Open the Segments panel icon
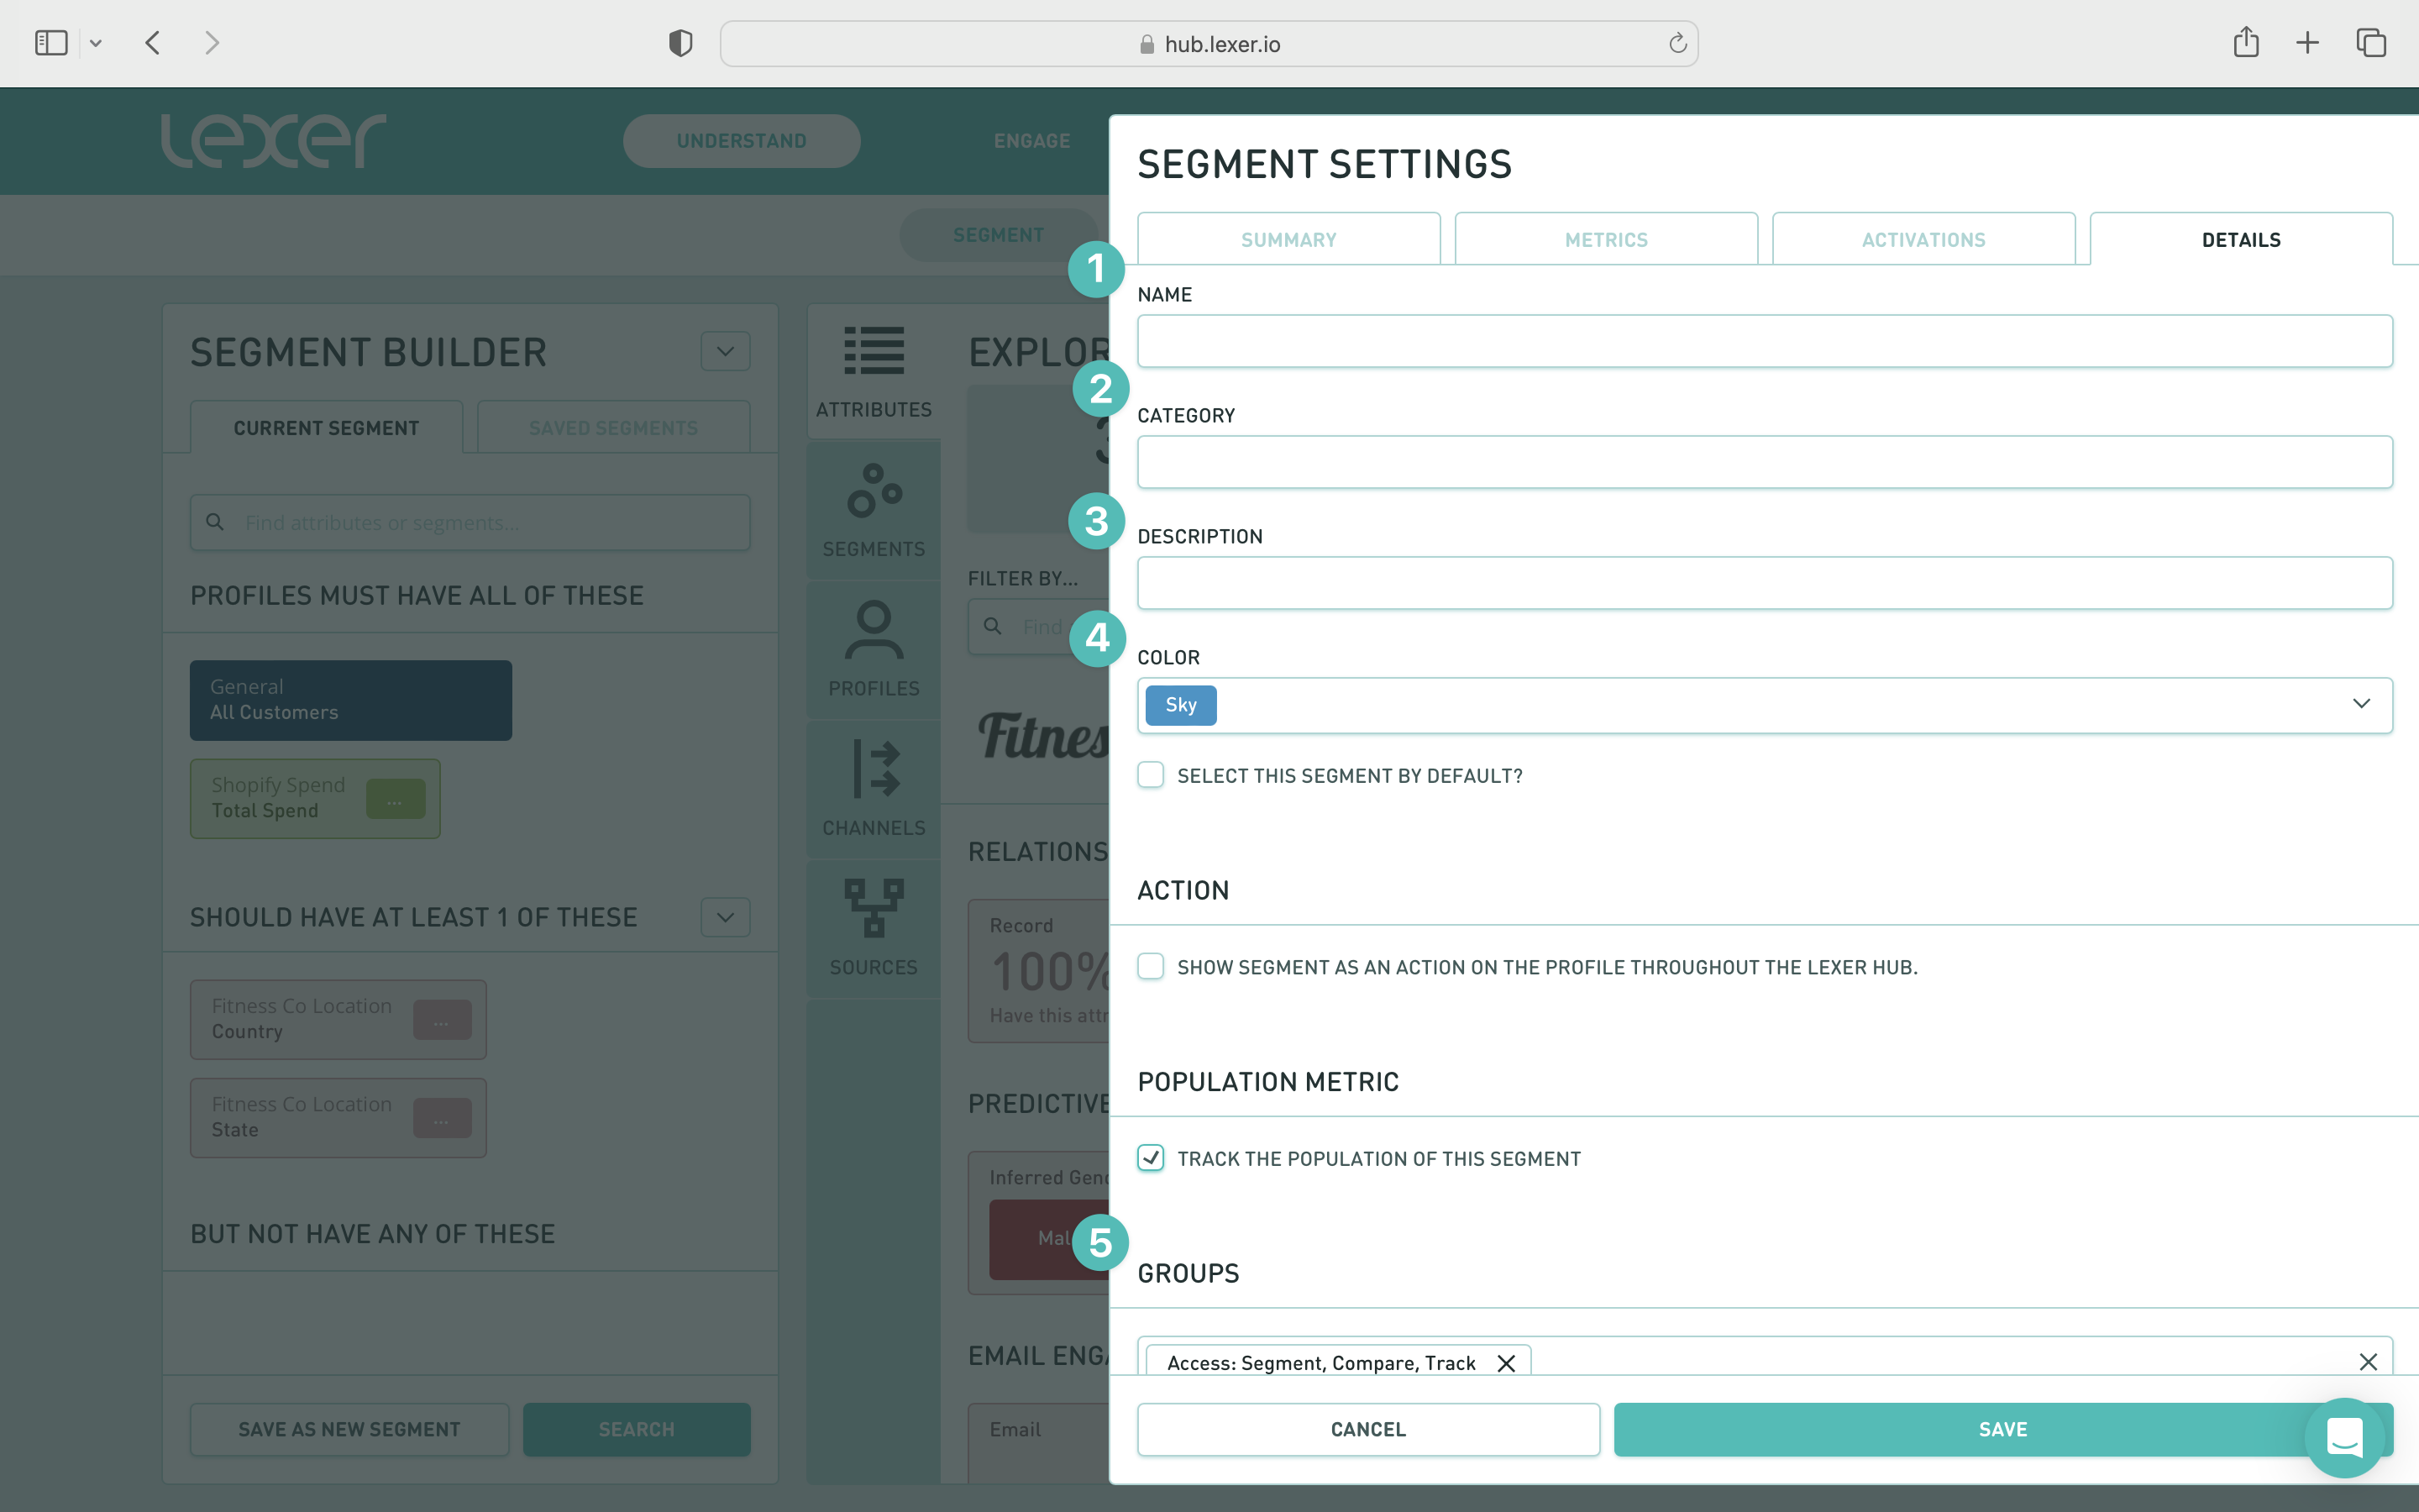Viewport: 2419px width, 1512px height. tap(874, 491)
